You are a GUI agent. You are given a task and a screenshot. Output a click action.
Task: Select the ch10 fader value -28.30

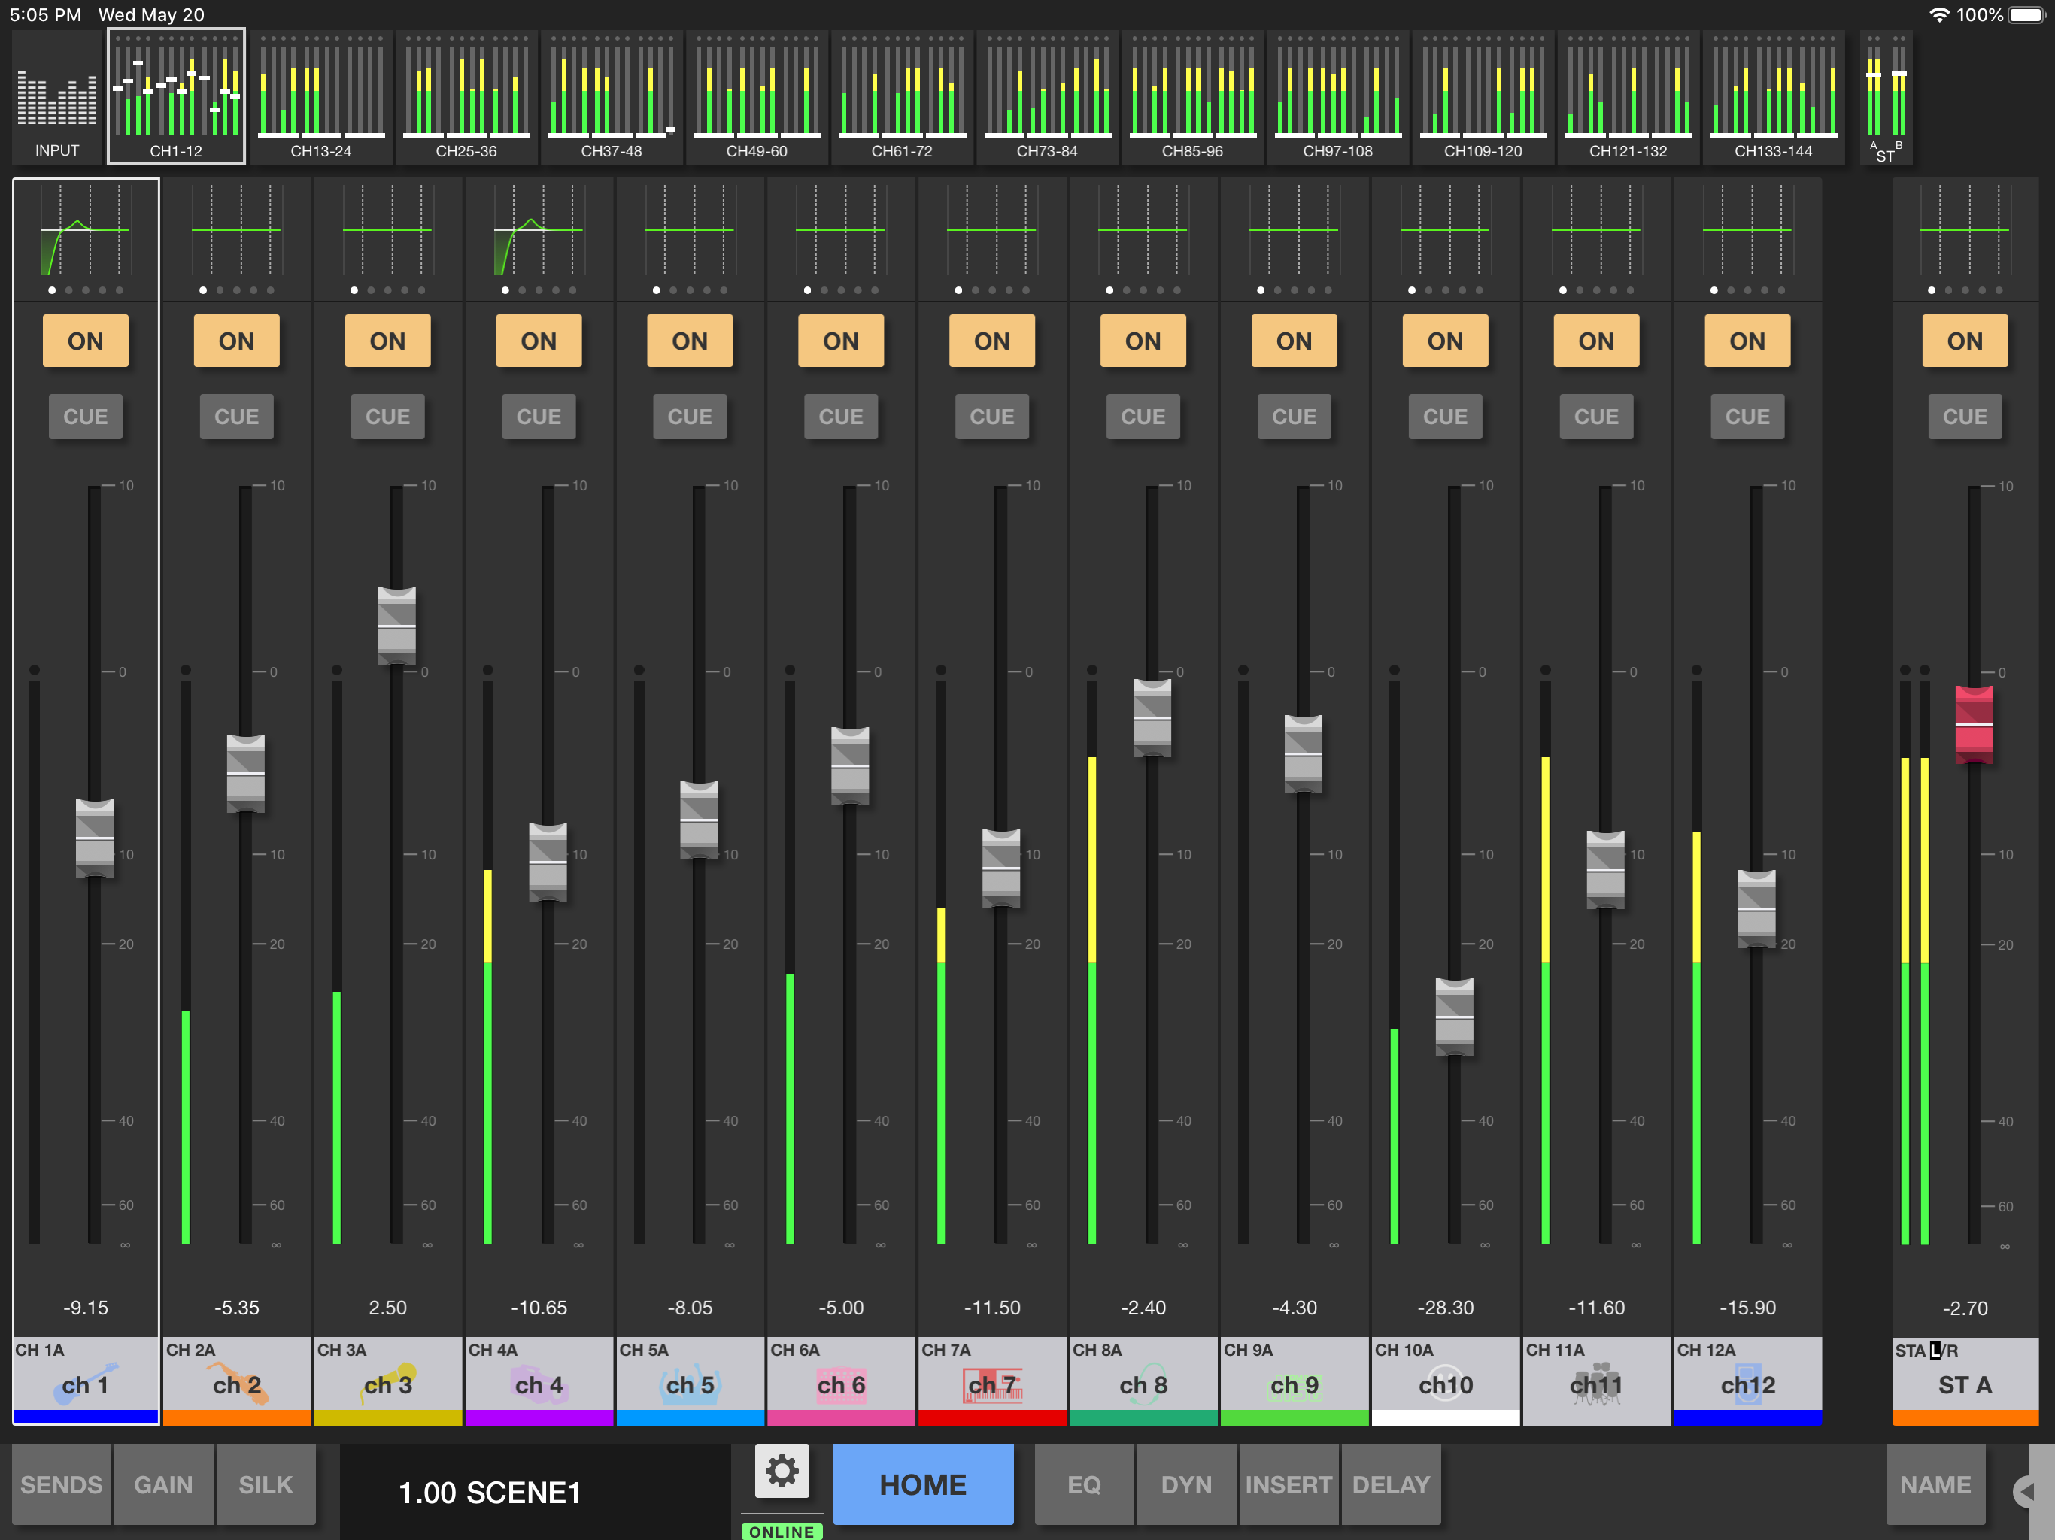click(1446, 1308)
